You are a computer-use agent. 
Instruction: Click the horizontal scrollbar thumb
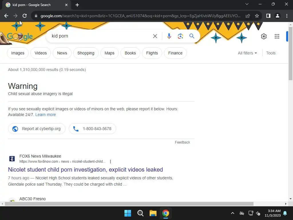click(129, 204)
